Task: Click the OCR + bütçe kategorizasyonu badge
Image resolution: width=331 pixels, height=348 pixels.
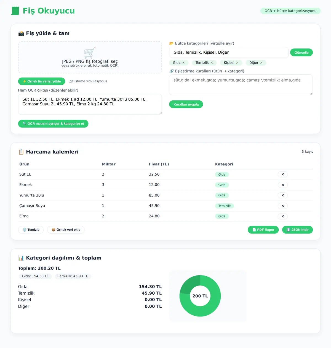Action: point(290,11)
